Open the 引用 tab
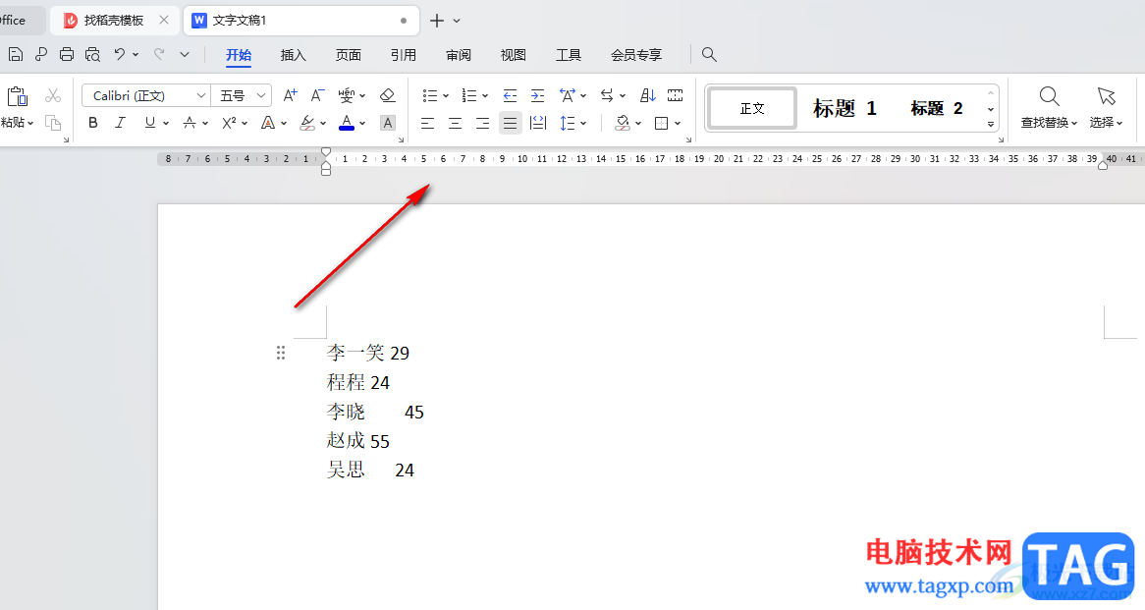Screen dimensions: 1145x610 point(403,55)
